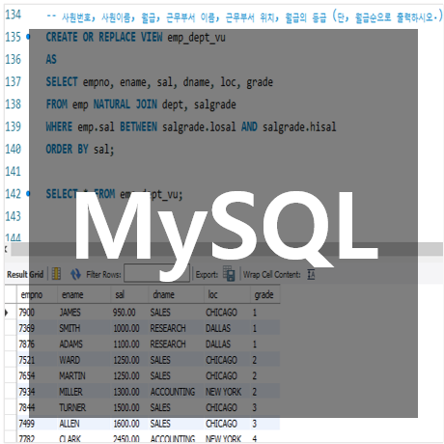
Task: Click line number 134 in the gutter
Action: (13, 14)
